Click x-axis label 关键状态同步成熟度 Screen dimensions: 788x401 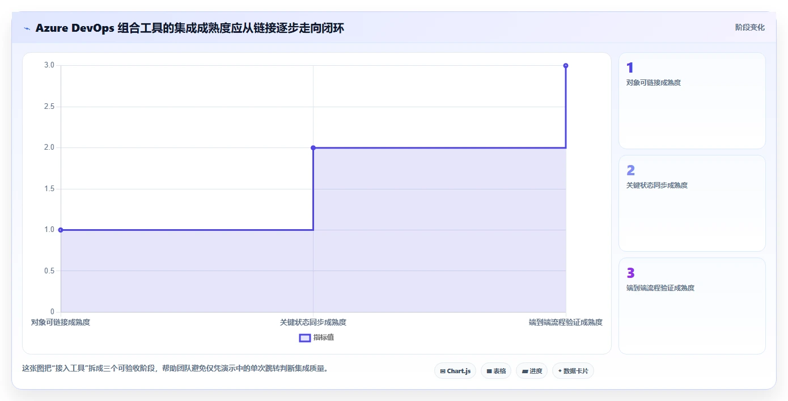click(x=313, y=322)
